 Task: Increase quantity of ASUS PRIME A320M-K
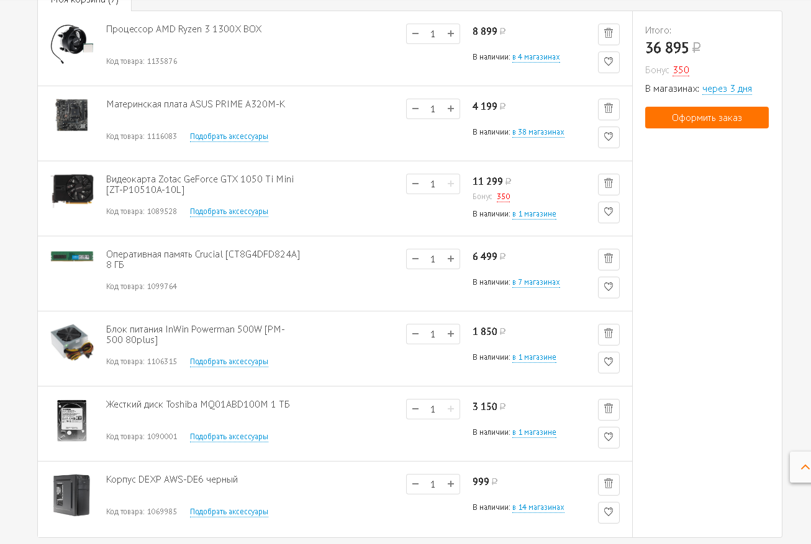pos(451,109)
